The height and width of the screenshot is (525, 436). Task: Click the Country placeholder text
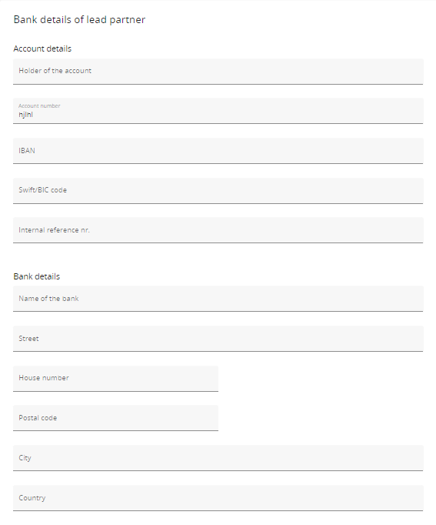point(32,498)
